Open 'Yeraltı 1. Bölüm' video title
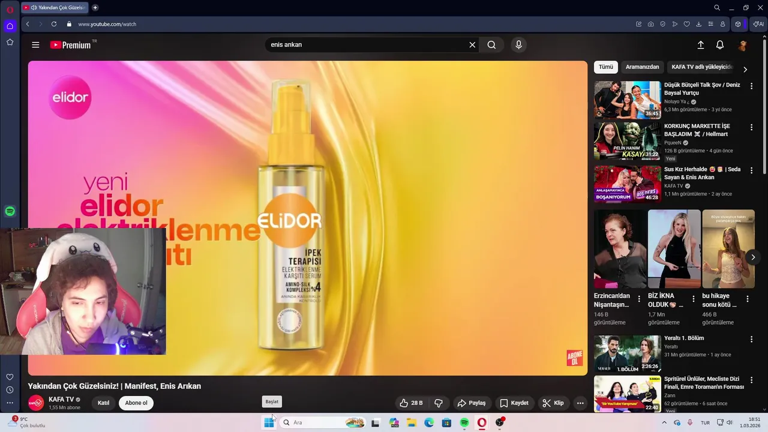This screenshot has height=432, width=768. 684,338
